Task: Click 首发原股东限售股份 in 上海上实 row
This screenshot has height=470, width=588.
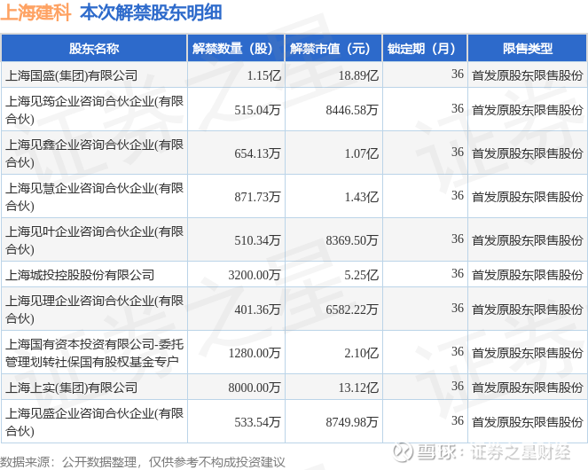Action: coord(528,388)
